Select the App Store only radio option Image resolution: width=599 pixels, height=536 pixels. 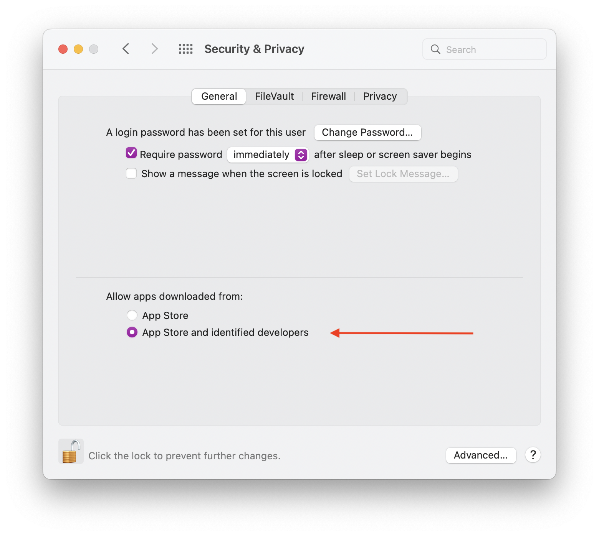point(132,315)
